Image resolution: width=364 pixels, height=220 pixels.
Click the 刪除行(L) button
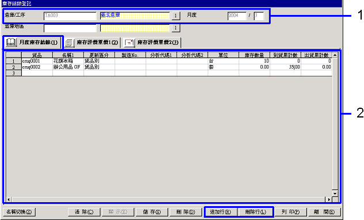point(256,212)
